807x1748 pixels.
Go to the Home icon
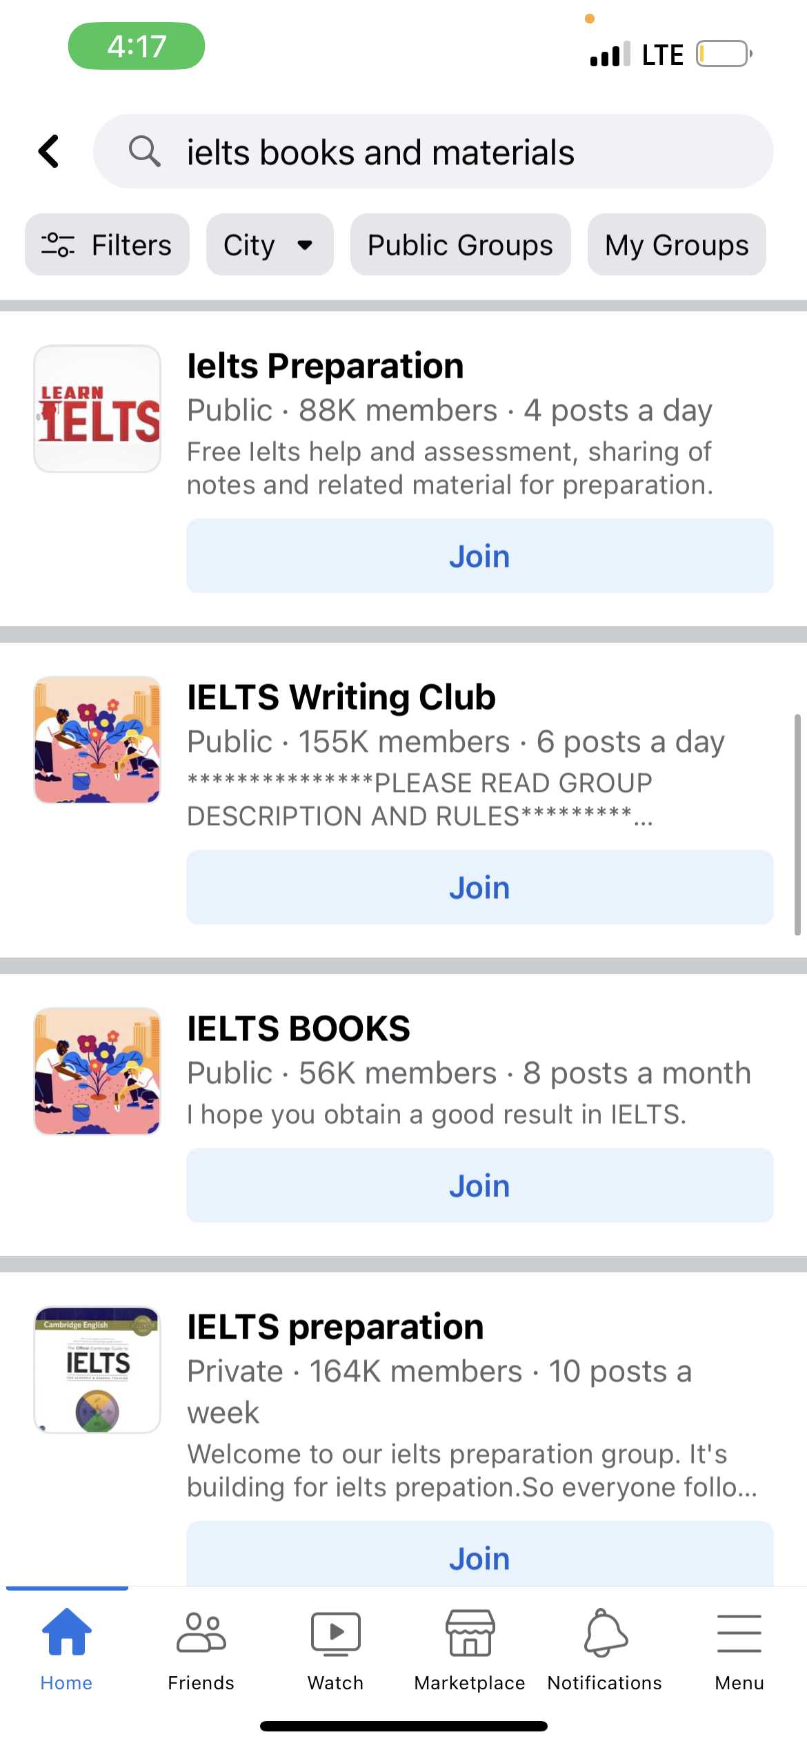66,1632
